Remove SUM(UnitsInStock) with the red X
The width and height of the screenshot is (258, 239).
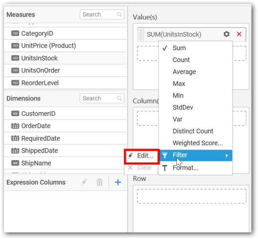239,34
